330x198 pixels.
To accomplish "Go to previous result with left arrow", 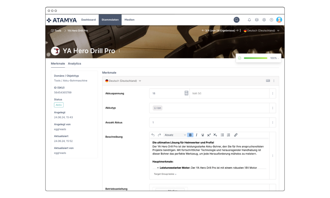I will pyautogui.click(x=203, y=31).
